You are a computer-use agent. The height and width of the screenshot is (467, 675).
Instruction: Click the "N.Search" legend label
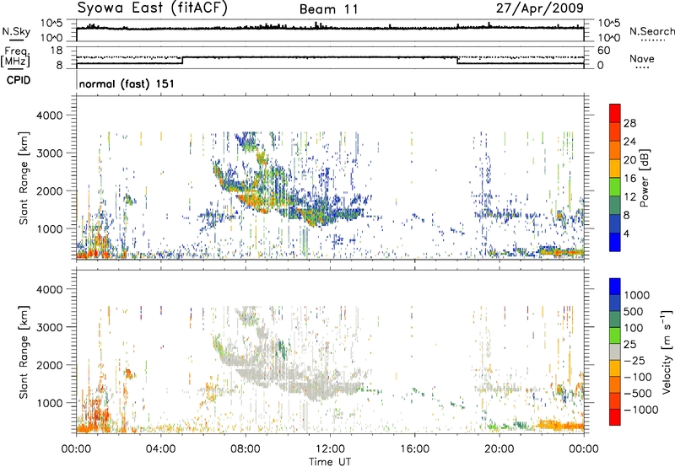pos(651,31)
